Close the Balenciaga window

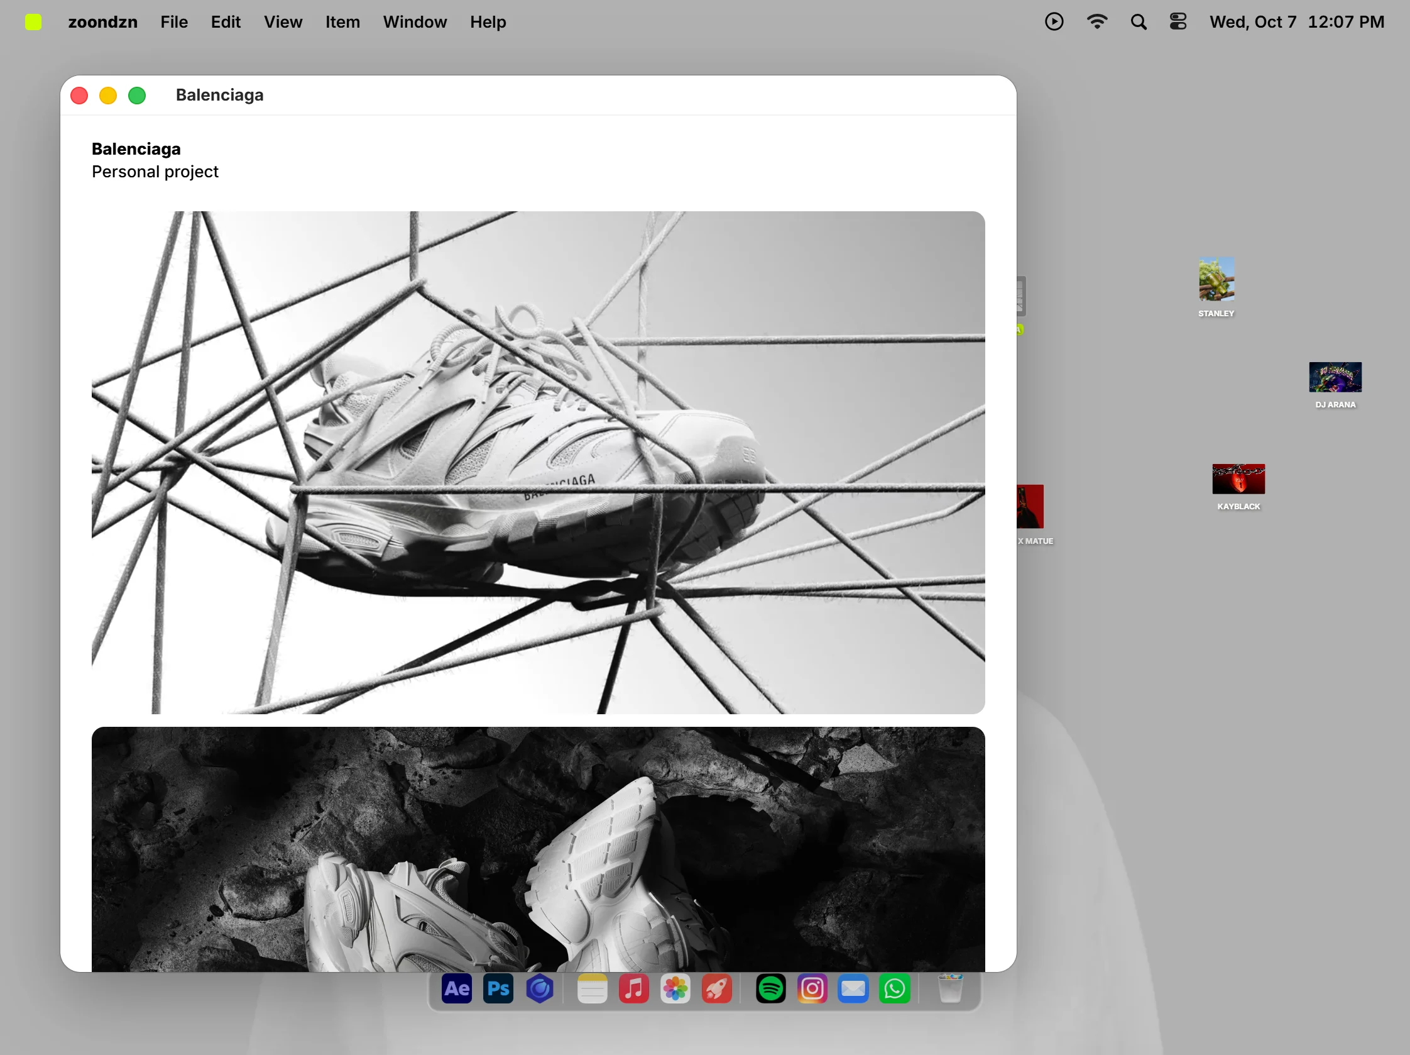(79, 96)
